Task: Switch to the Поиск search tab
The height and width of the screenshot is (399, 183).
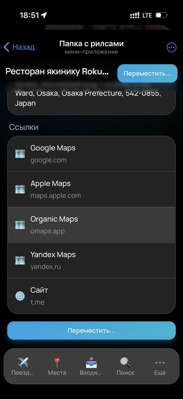Action: (125, 366)
